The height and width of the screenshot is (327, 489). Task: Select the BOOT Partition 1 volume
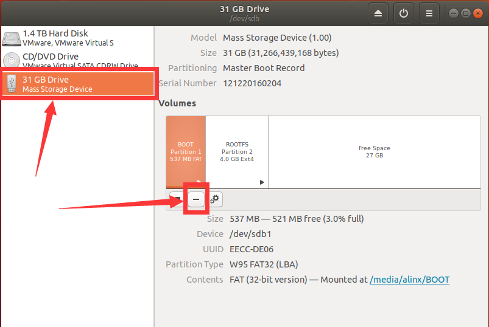point(186,152)
